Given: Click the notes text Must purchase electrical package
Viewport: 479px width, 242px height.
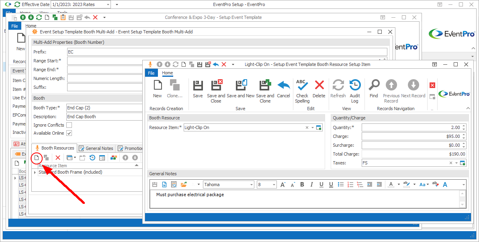Looking at the screenshot, I should pyautogui.click(x=190, y=195).
